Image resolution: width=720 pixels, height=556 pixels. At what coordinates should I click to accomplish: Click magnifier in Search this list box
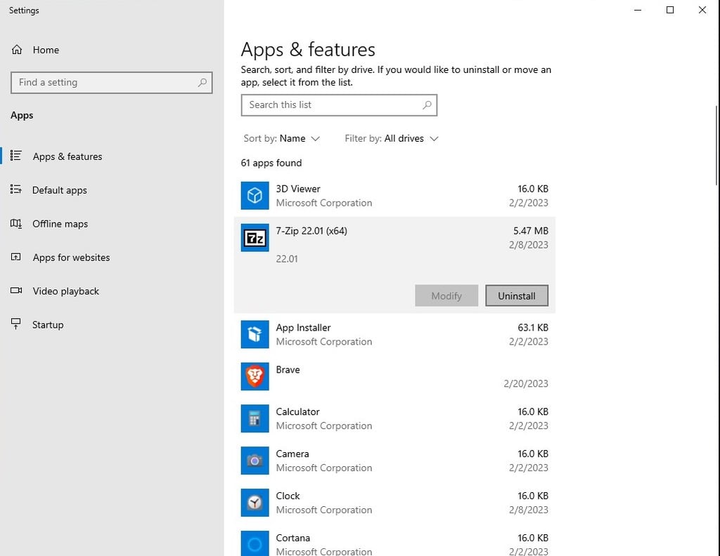pos(427,105)
